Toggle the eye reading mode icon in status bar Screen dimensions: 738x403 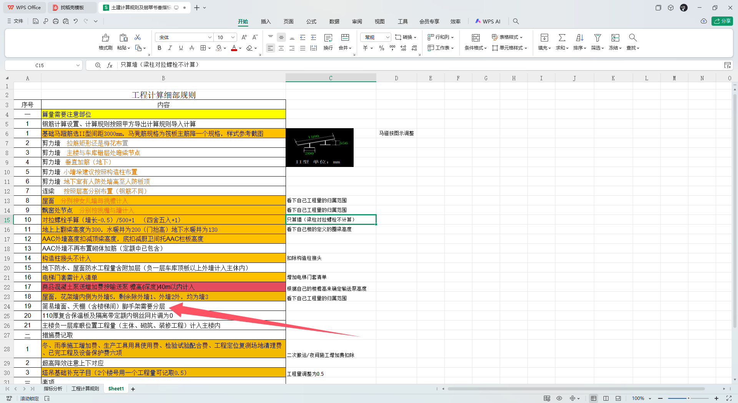tap(559, 398)
